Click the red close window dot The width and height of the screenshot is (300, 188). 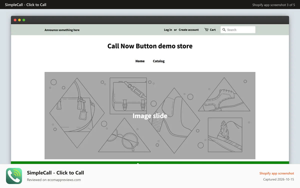click(x=15, y=20)
